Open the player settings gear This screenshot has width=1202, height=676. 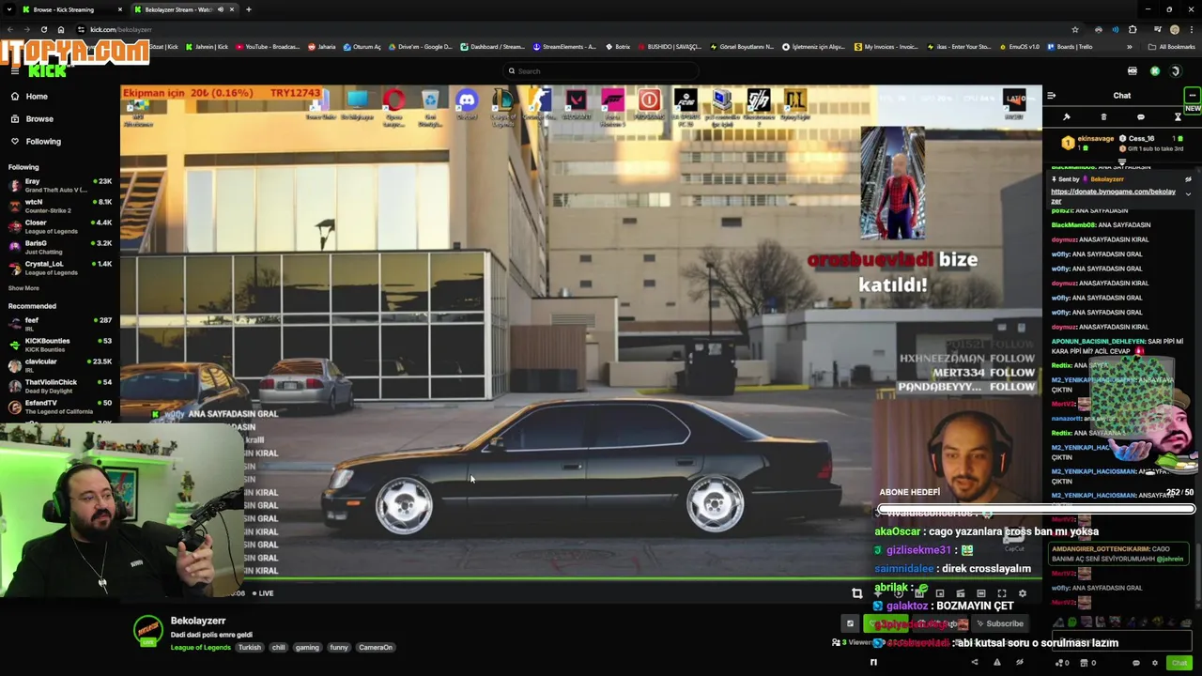[1023, 593]
